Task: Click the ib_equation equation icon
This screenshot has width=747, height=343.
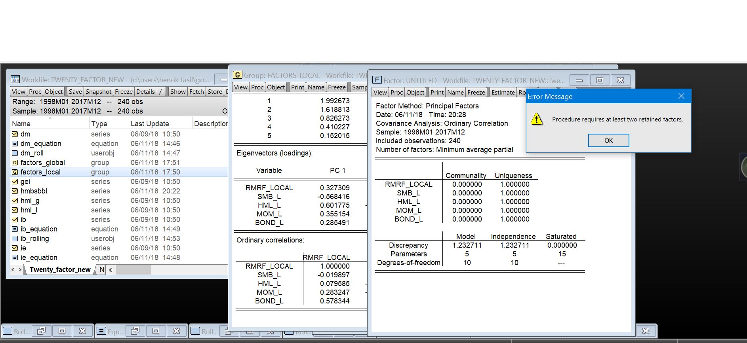Action: pos(15,229)
